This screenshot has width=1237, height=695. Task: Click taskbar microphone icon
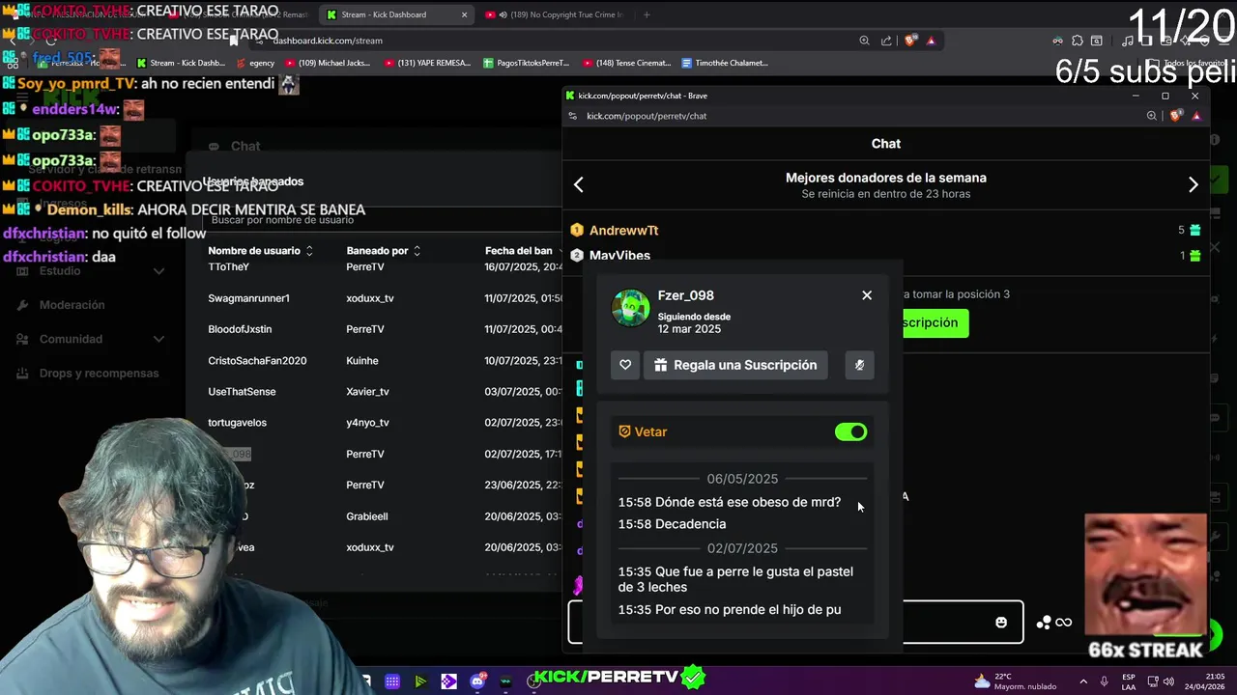[1104, 681]
